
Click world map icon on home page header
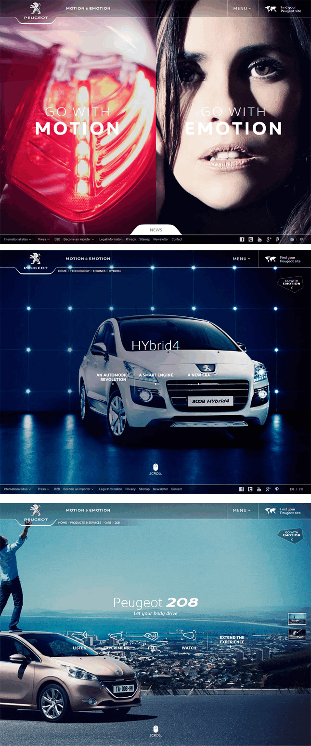point(271,9)
